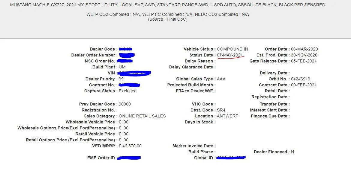This screenshot has width=351, height=182.
Task: Click the 'Retail Date :' label
Action: [x=277, y=91]
